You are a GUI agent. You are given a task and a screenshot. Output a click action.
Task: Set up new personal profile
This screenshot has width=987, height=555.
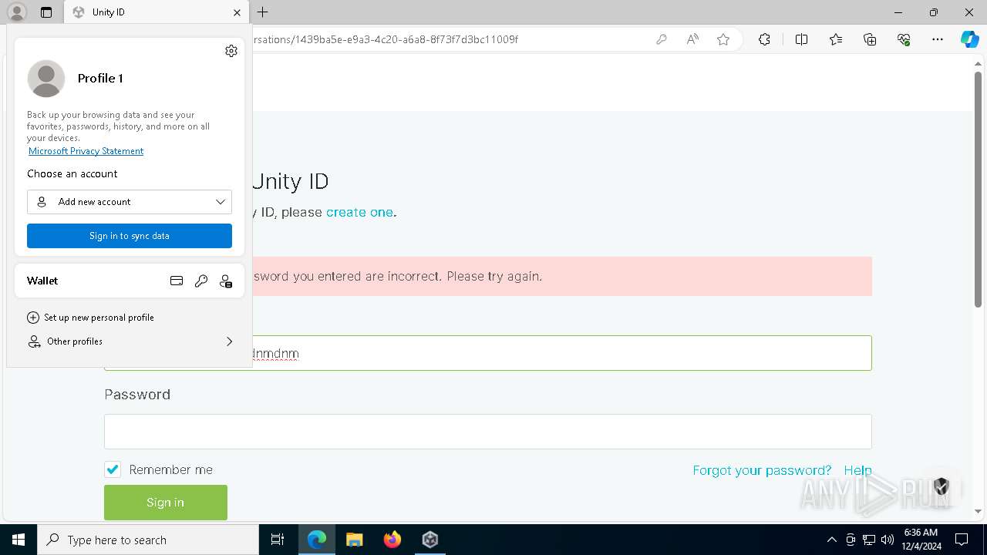[90, 318]
